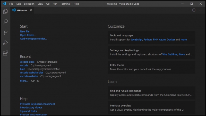Open recent folder blah

(22, 69)
